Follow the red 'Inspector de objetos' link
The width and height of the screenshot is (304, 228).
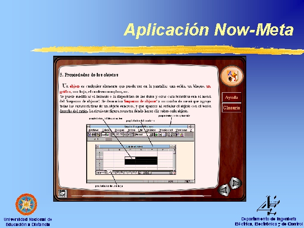[140, 101]
